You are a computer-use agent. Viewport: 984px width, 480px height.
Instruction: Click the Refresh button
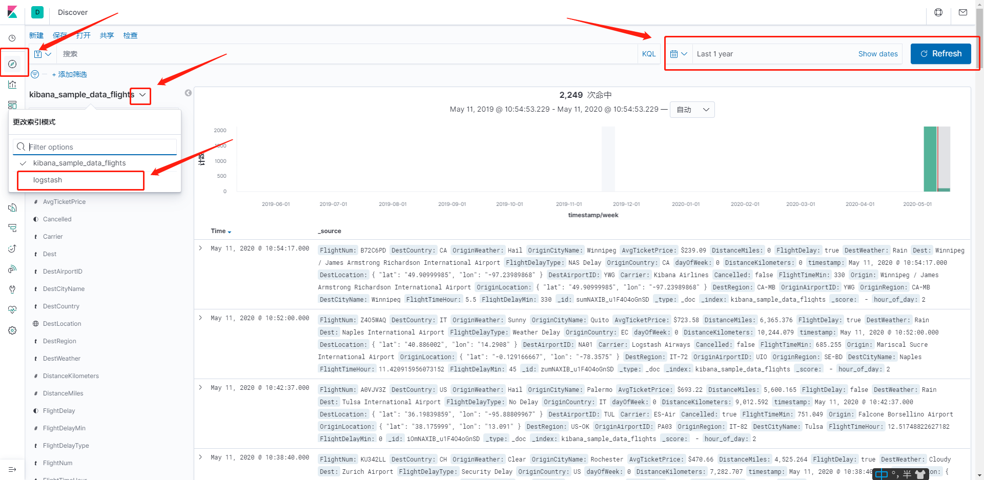940,54
